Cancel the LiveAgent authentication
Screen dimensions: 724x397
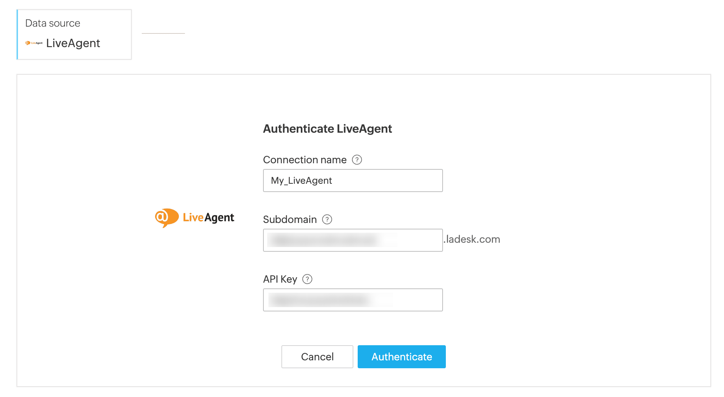[317, 357]
